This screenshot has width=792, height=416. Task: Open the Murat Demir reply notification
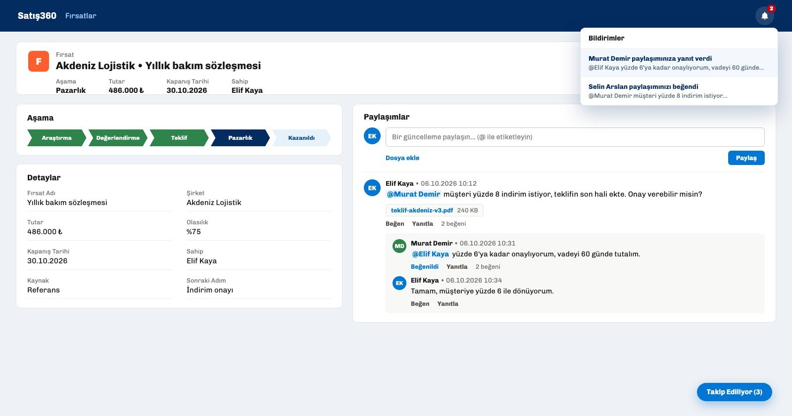pos(679,63)
